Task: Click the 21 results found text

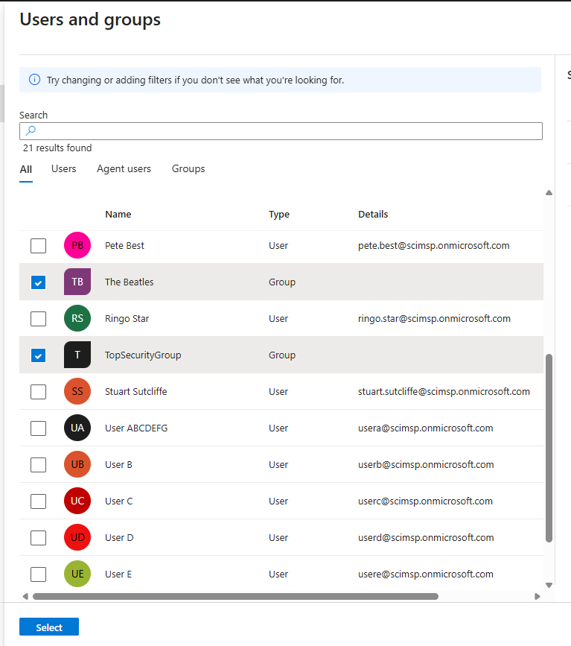Action: (x=57, y=148)
